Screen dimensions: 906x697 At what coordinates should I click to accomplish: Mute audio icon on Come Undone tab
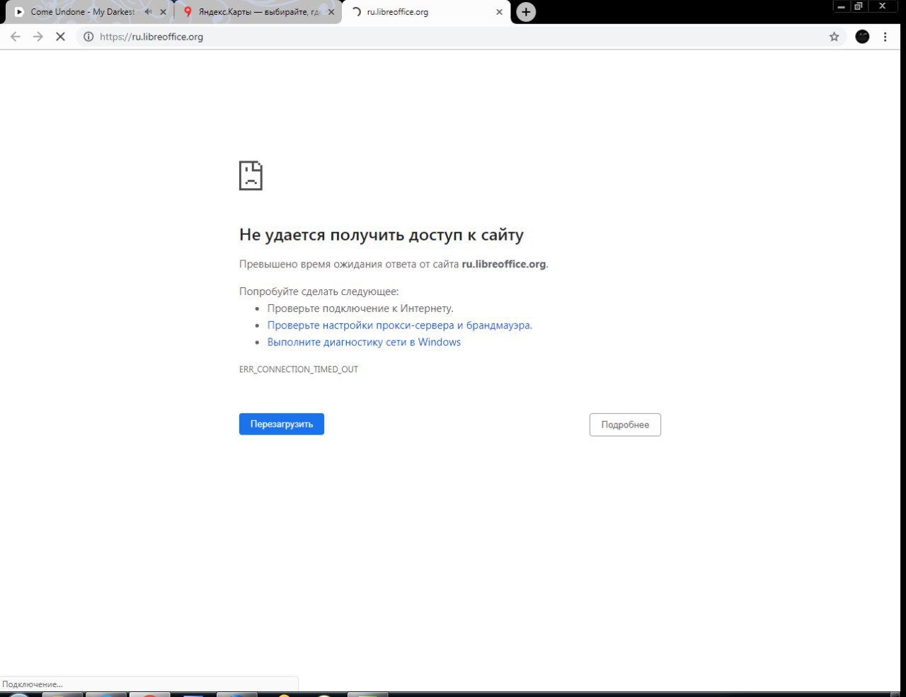(148, 12)
